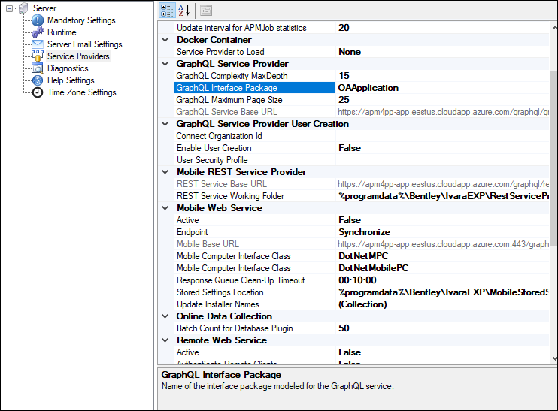The height and width of the screenshot is (411, 558).
Task: Click the Runtime gears icon
Action: pyautogui.click(x=38, y=32)
